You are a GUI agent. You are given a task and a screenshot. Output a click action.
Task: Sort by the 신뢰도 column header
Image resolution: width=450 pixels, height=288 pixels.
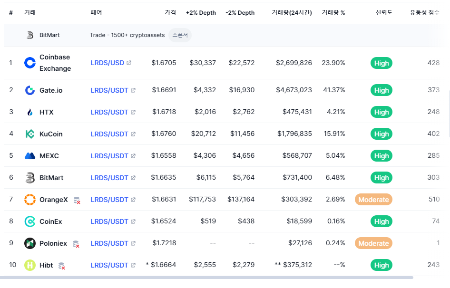[384, 12]
